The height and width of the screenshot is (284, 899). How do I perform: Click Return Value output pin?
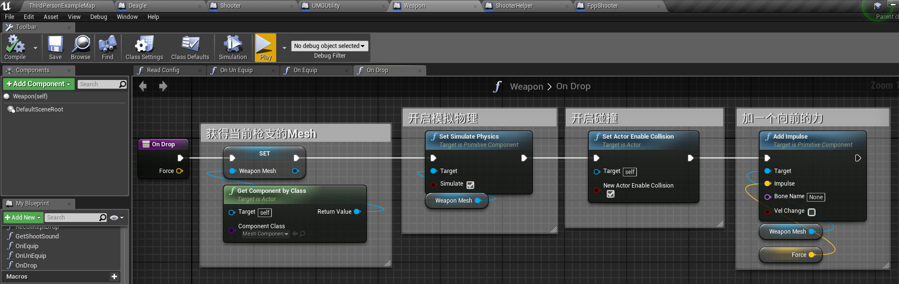point(357,212)
